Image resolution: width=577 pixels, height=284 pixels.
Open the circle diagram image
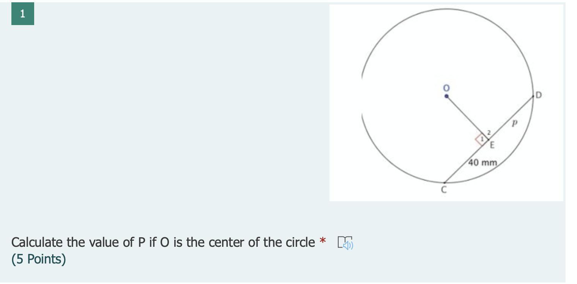(446, 103)
